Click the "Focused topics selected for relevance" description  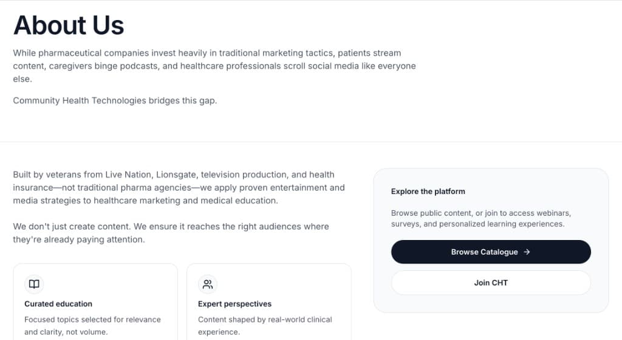(x=92, y=325)
